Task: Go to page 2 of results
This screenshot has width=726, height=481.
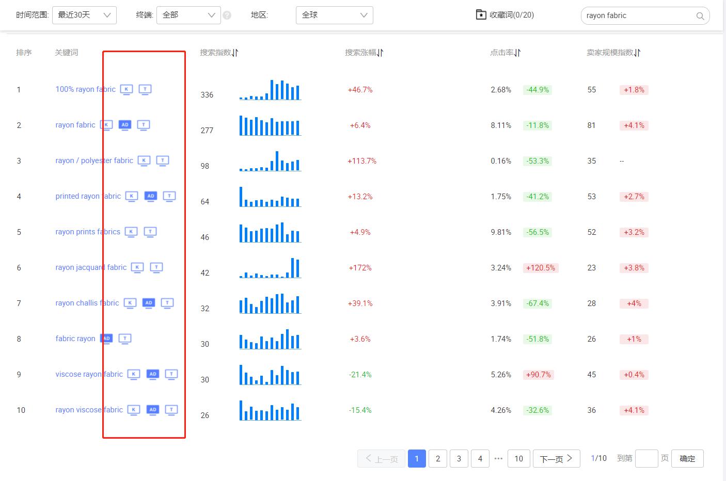Action: (438, 458)
